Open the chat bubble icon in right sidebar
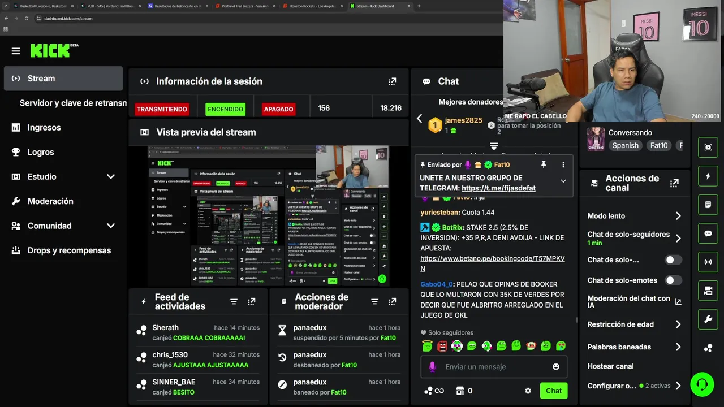This screenshot has width=724, height=407. (708, 233)
